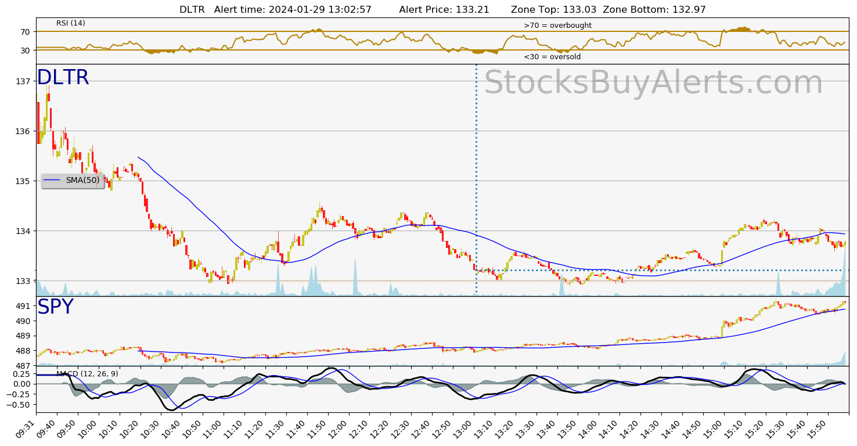Click the 491 SPY axis label
This screenshot has width=857, height=446.
[x=23, y=306]
